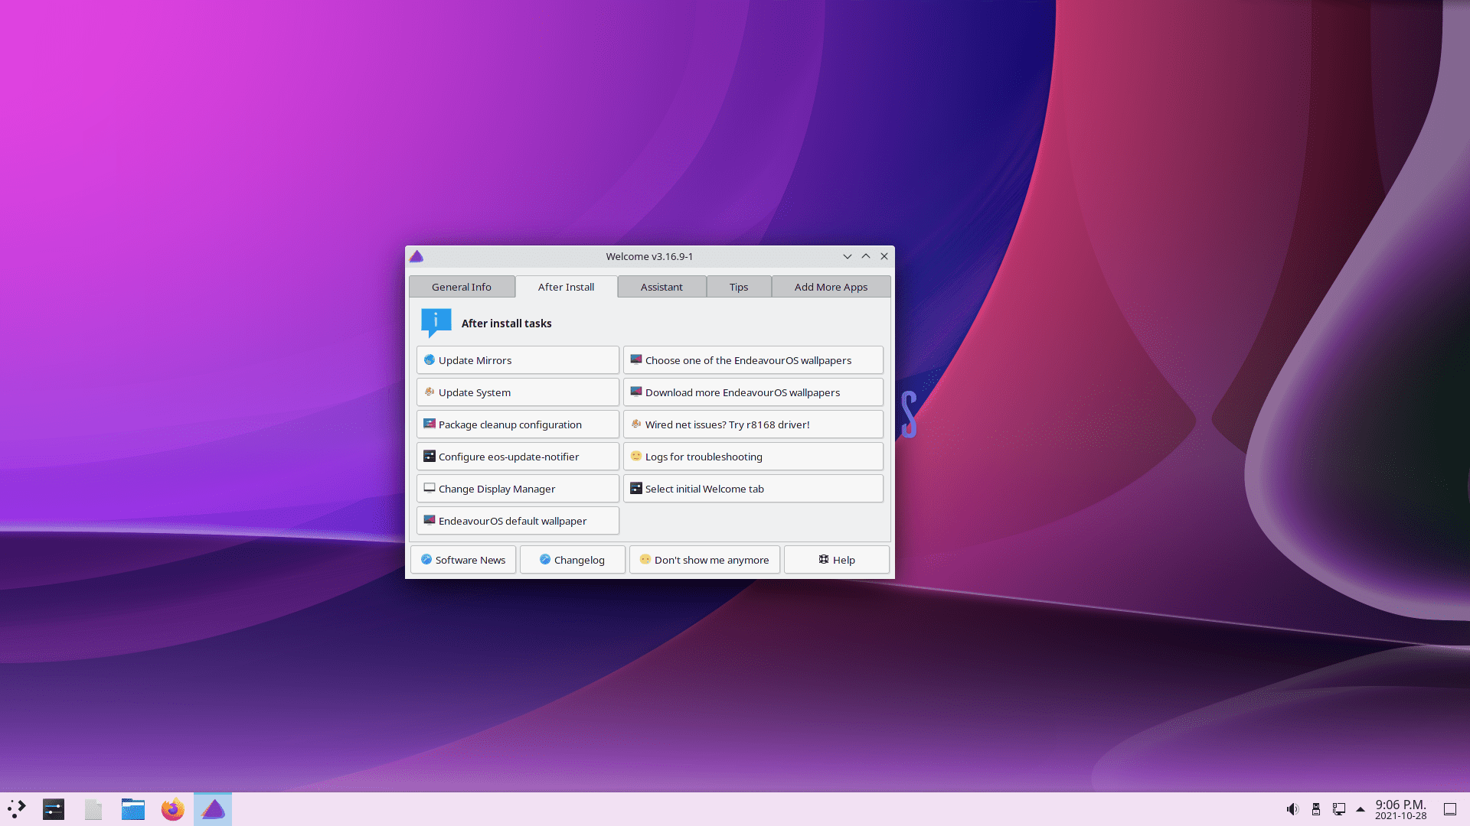
Task: Open System Settings from the taskbar
Action: point(54,809)
